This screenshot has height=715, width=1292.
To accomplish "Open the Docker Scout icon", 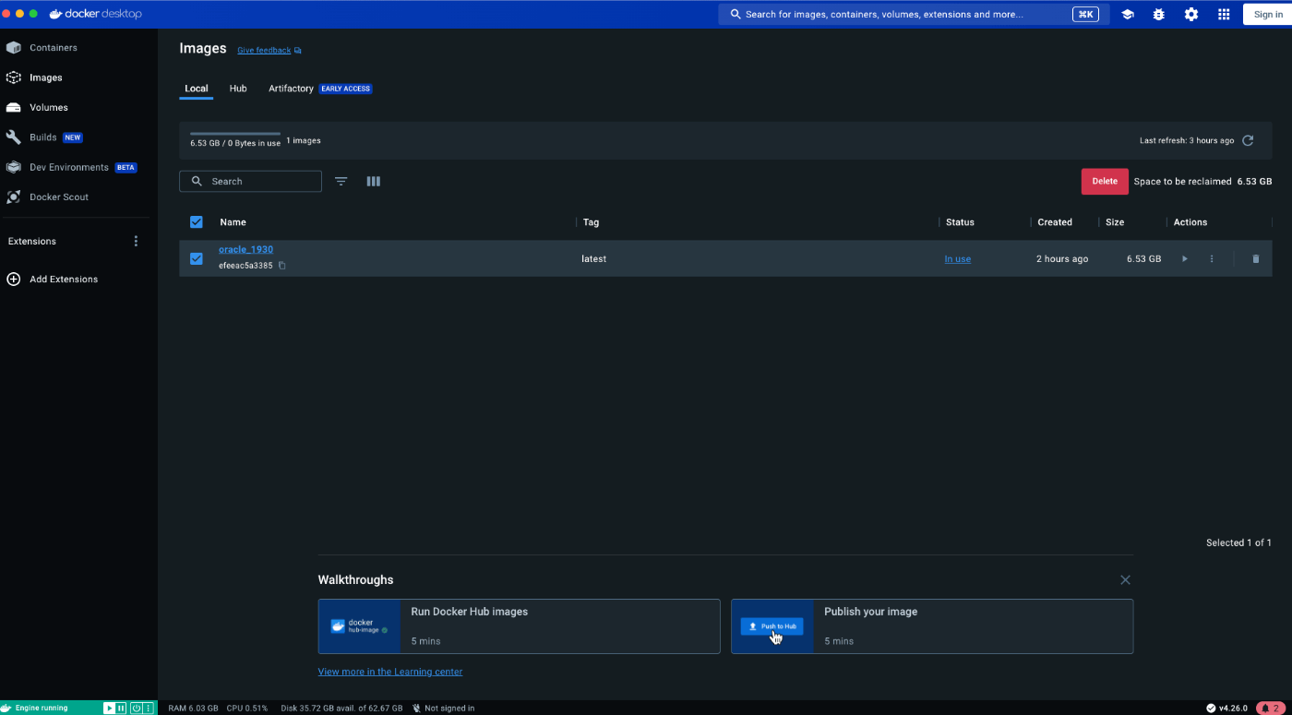I will coord(14,197).
